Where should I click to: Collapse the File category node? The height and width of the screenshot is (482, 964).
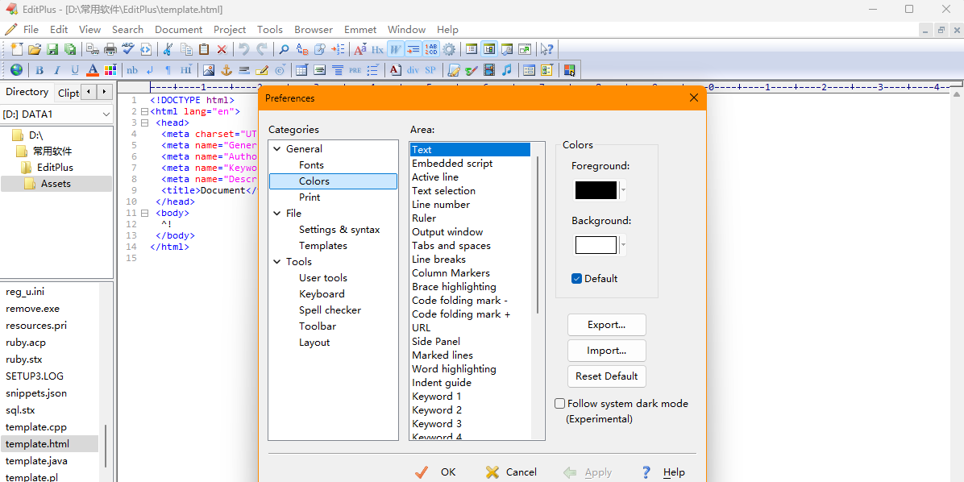click(x=276, y=214)
